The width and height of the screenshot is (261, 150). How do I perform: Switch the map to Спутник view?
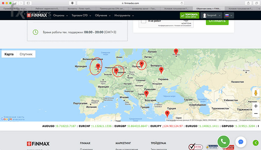point(26,54)
